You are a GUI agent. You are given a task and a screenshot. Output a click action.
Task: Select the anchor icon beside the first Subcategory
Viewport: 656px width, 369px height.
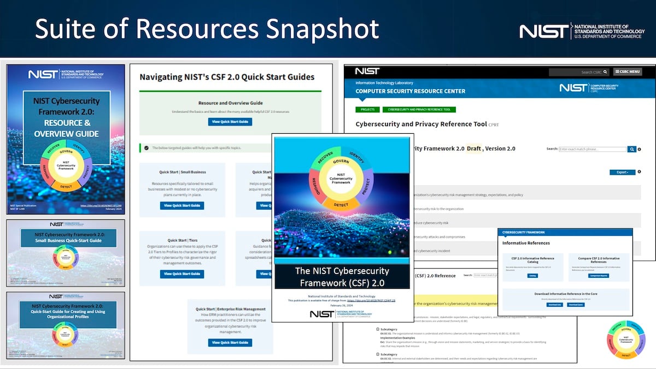click(377, 329)
